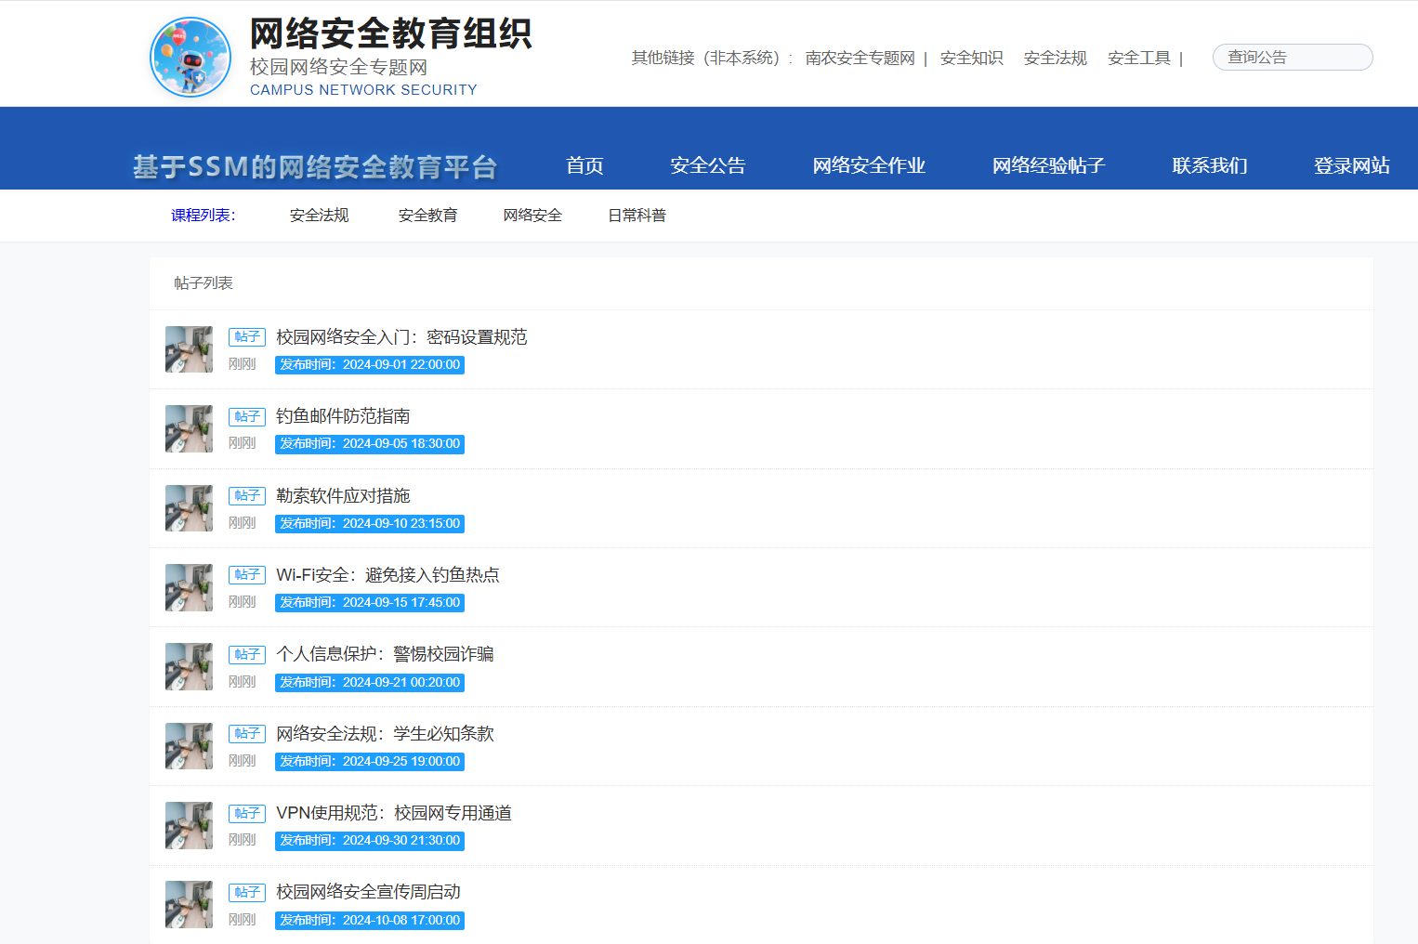Visit the 南农安全专题网 external link
This screenshot has width=1418, height=944.
[860, 58]
